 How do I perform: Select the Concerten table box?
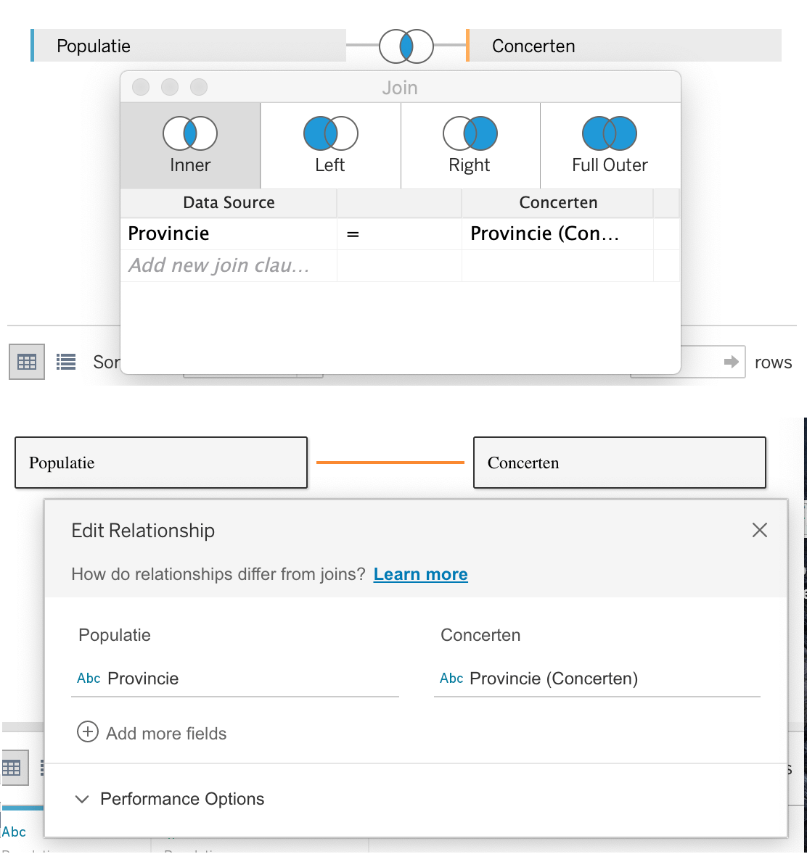click(x=620, y=463)
